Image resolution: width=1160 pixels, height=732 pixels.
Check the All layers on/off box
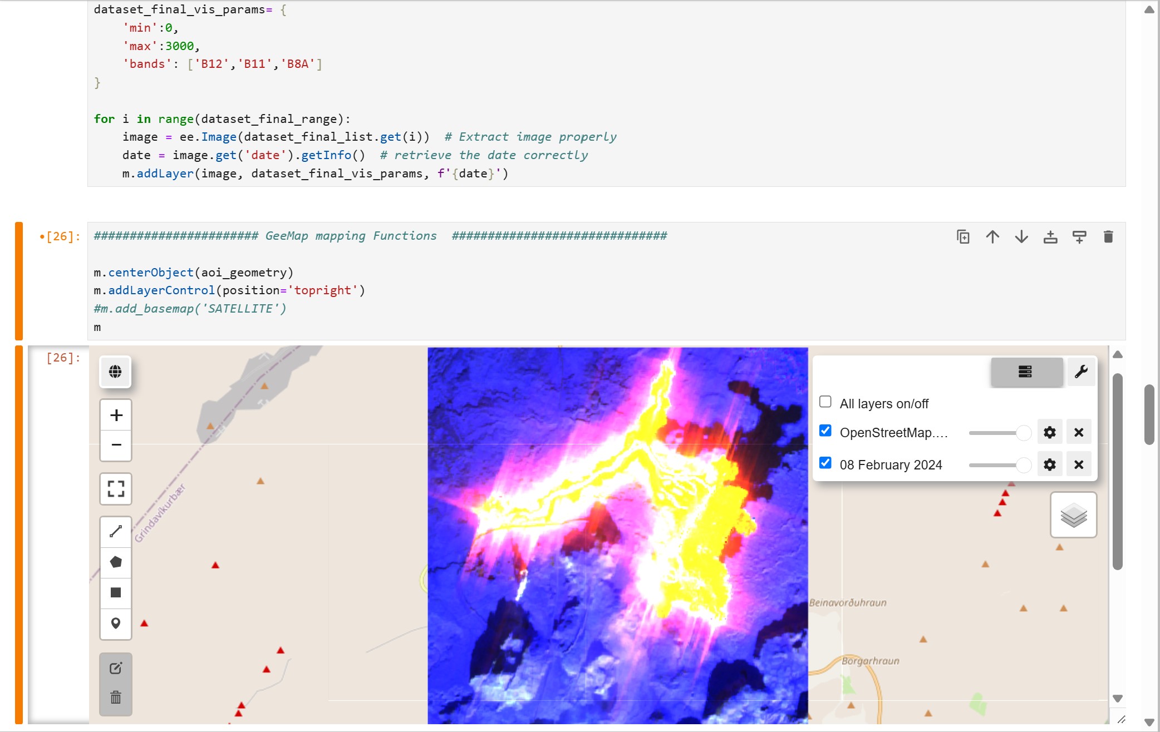pyautogui.click(x=825, y=402)
